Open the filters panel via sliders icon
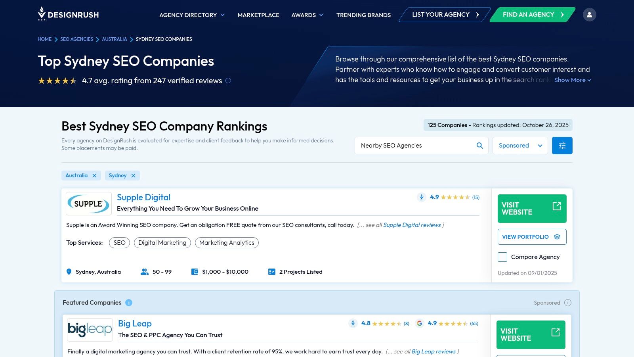The height and width of the screenshot is (357, 634). pos(562,146)
